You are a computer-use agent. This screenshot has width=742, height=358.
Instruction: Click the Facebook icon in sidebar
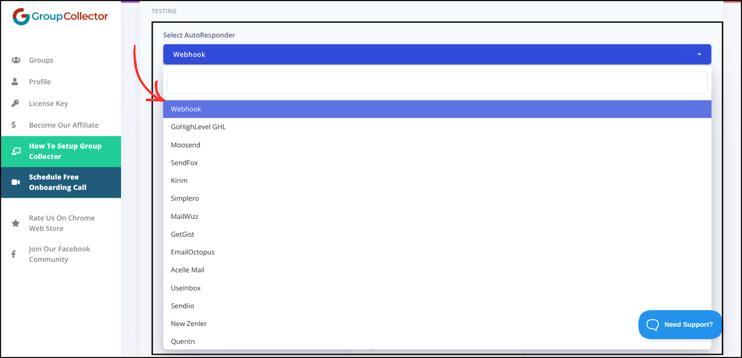click(13, 254)
